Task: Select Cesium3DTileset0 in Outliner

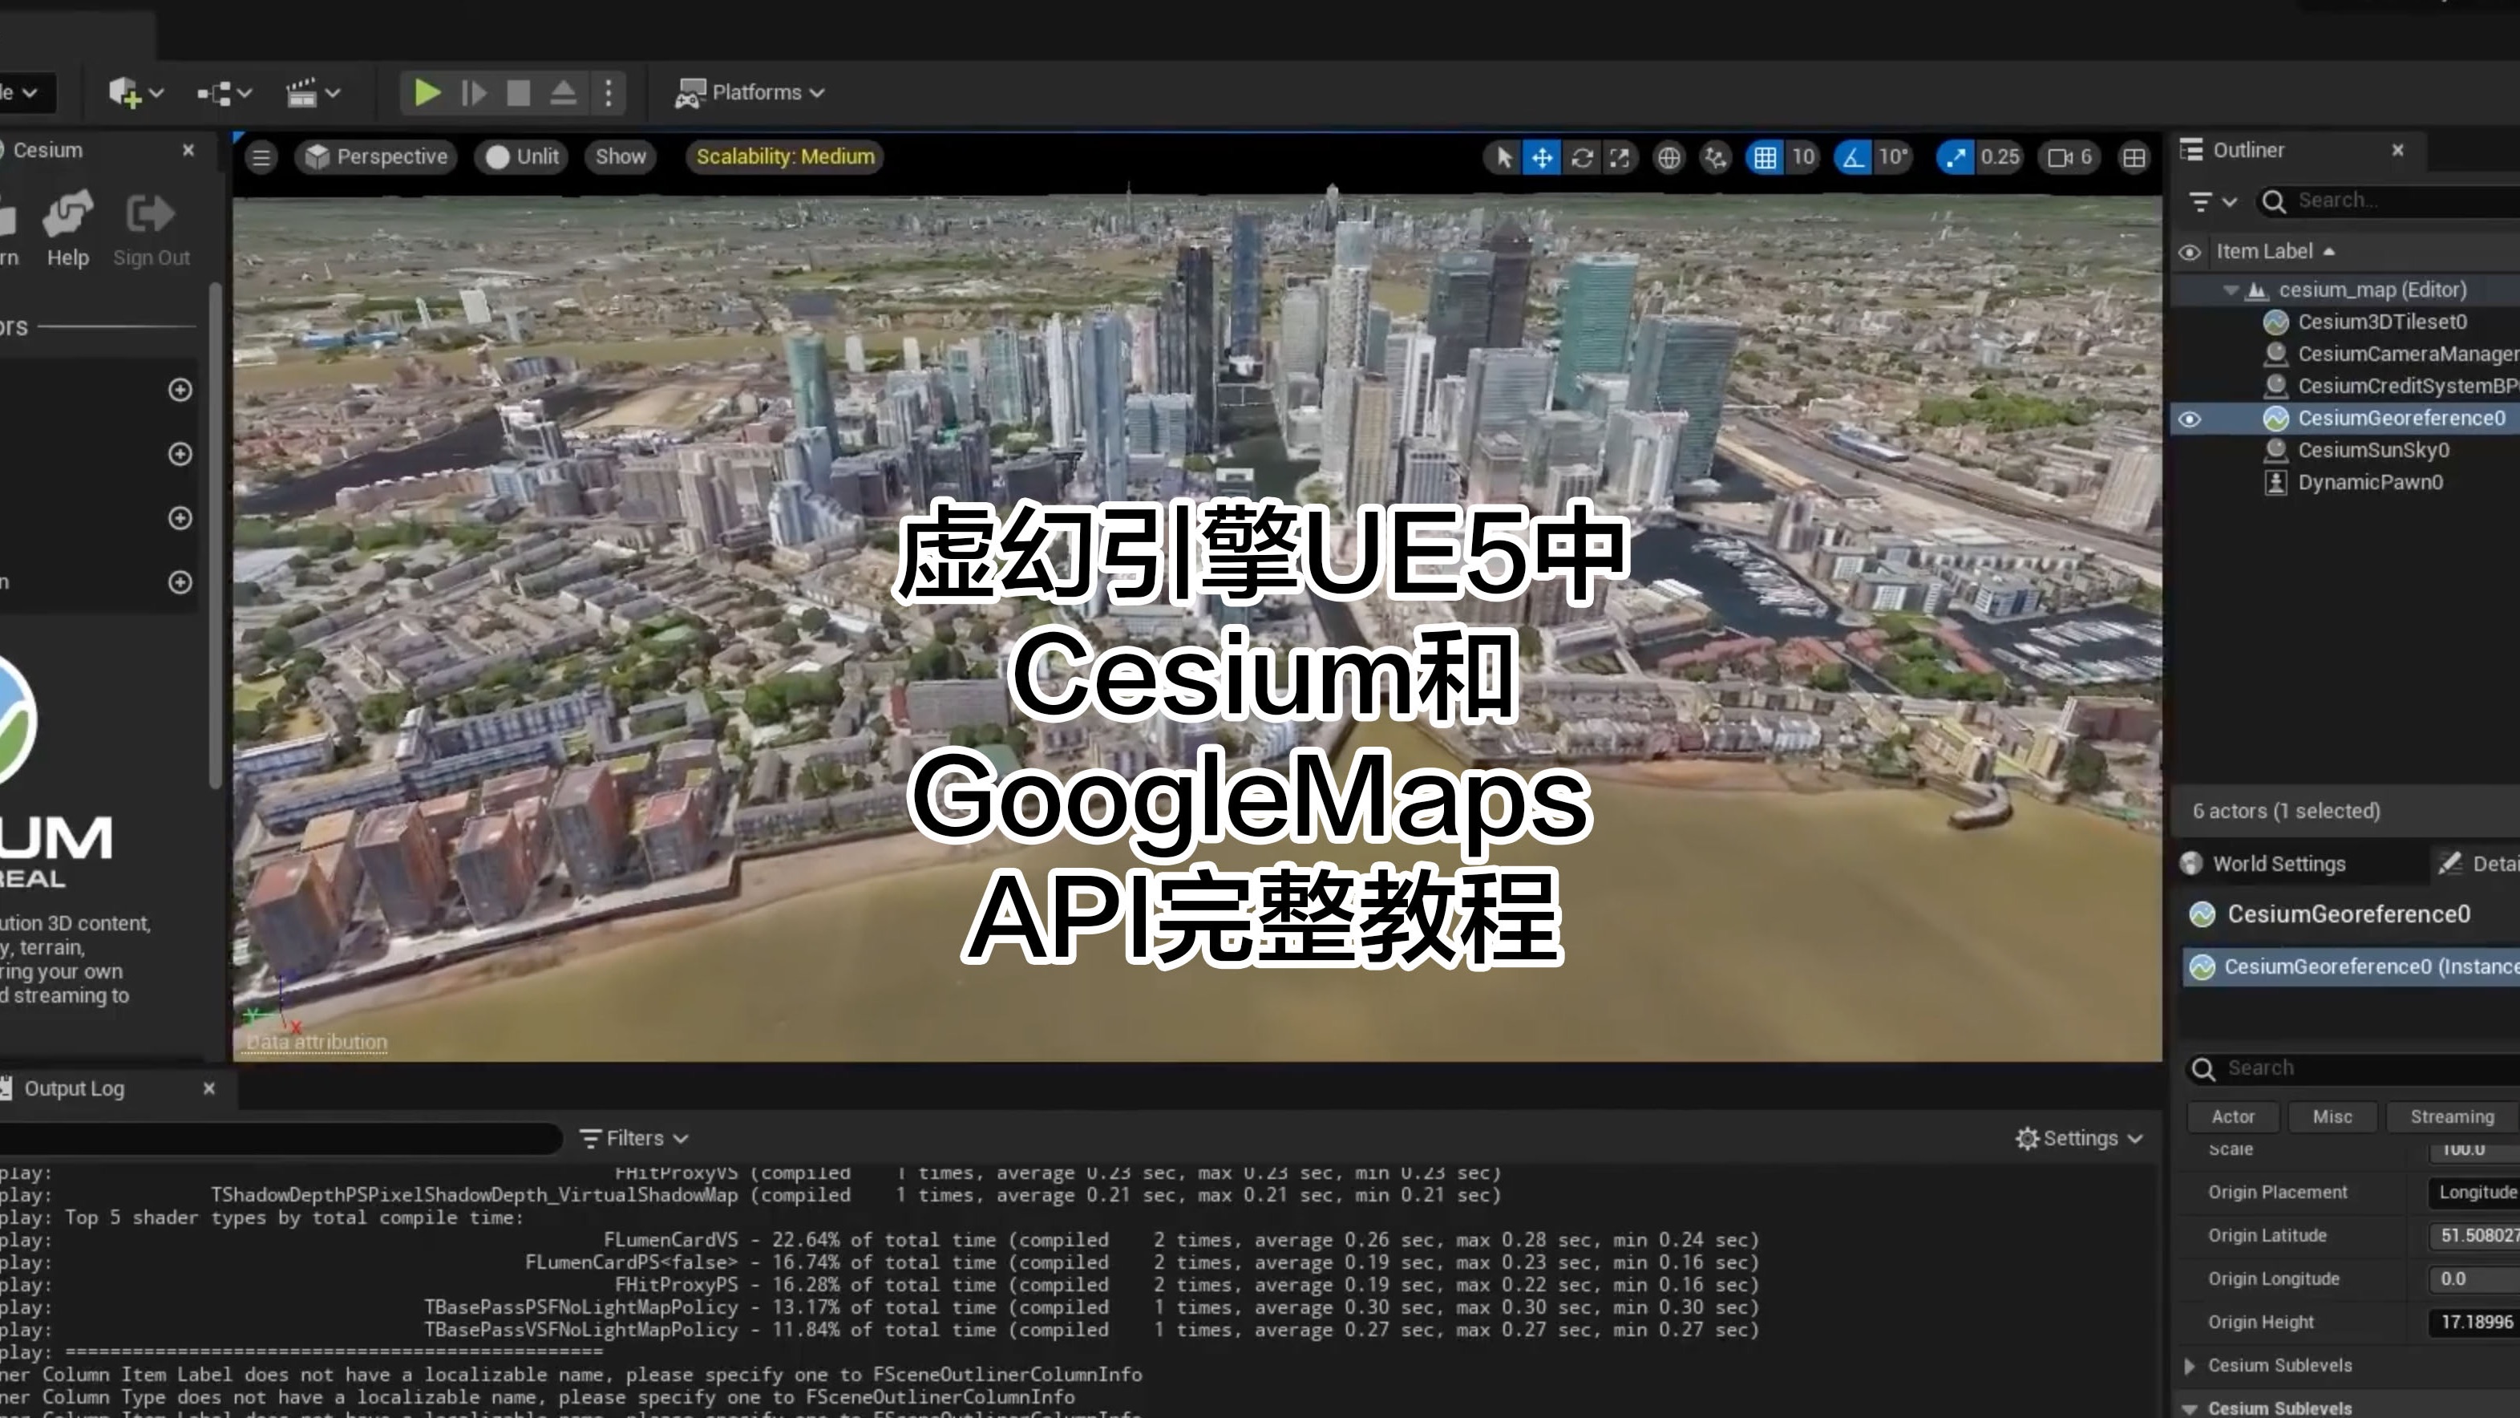Action: [2382, 322]
